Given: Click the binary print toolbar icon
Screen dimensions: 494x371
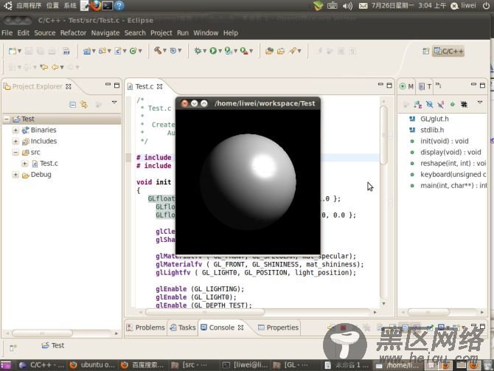Looking at the screenshot, I should pyautogui.click(x=66, y=51).
